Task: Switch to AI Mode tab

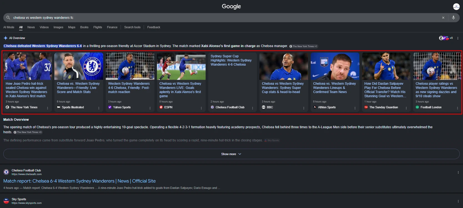Action: click(9, 27)
